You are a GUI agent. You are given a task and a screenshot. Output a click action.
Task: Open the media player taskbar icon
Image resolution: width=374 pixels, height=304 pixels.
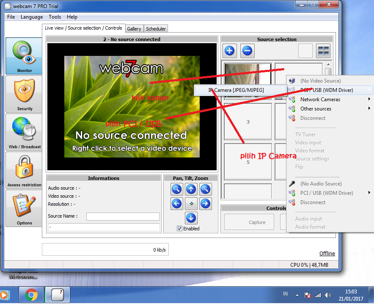point(4,295)
